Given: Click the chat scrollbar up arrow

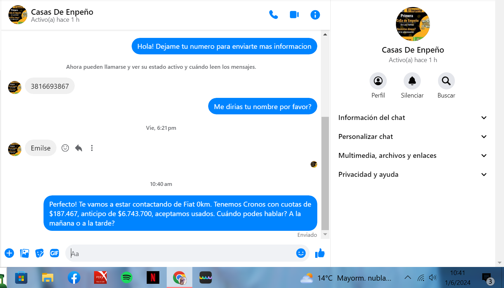Looking at the screenshot, I should (x=325, y=34).
